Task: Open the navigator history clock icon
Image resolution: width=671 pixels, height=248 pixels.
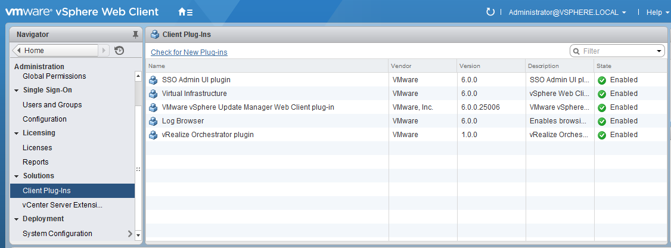Action: pos(119,51)
